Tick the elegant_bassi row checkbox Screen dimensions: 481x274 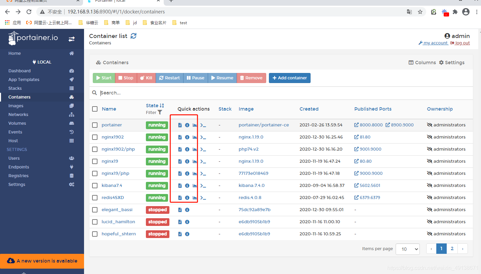pyautogui.click(x=94, y=209)
